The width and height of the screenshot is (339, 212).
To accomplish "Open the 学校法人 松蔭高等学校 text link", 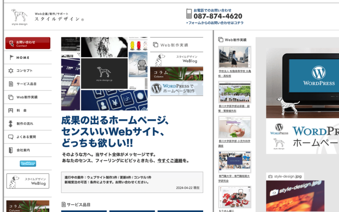I will (x=234, y=73).
